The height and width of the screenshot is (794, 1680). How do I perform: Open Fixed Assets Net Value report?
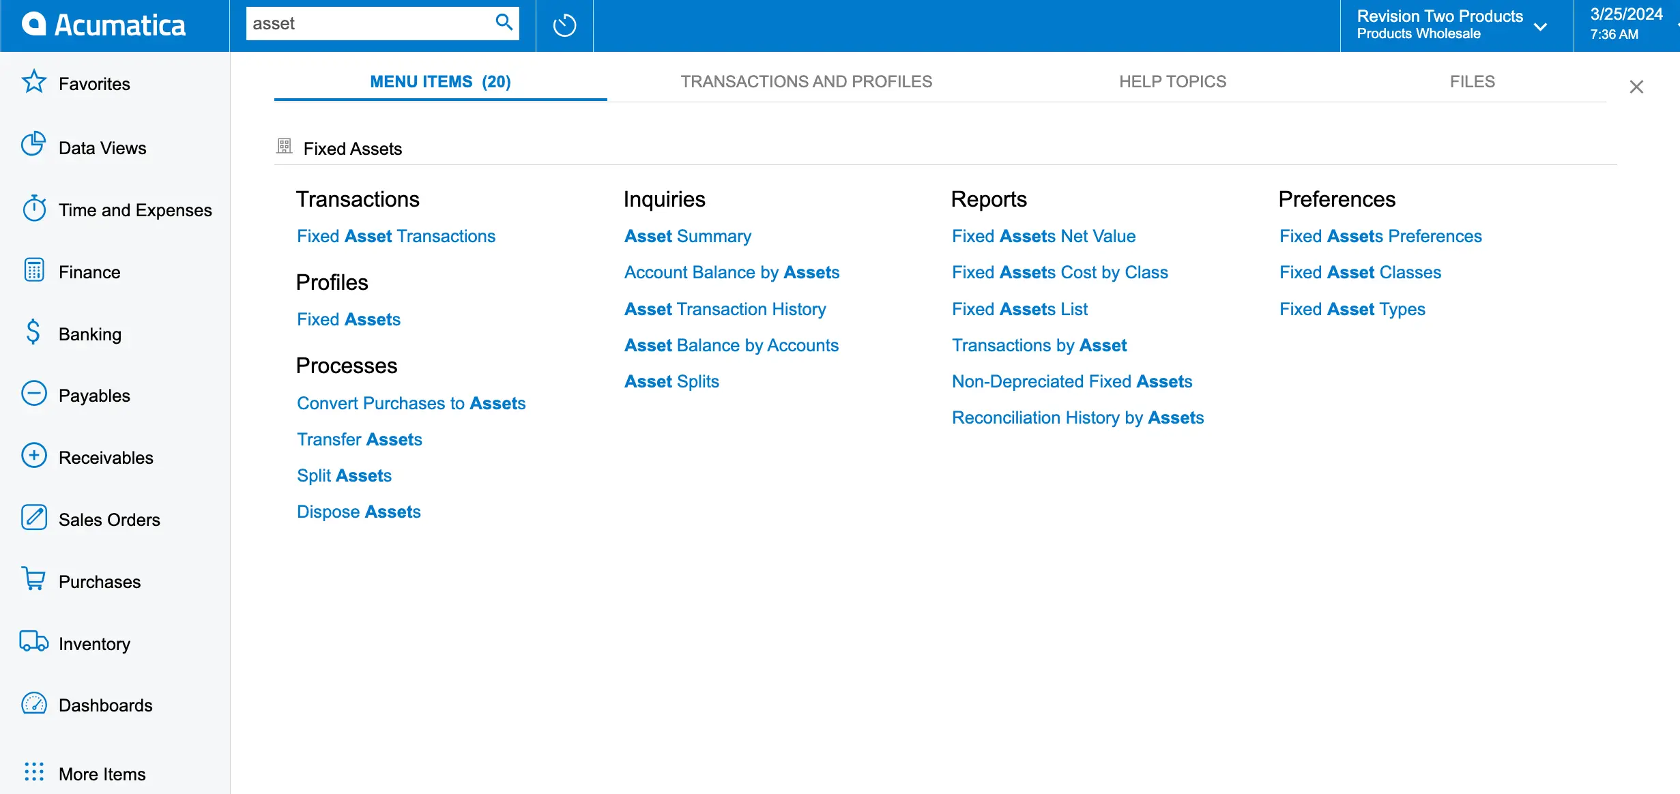coord(1043,236)
